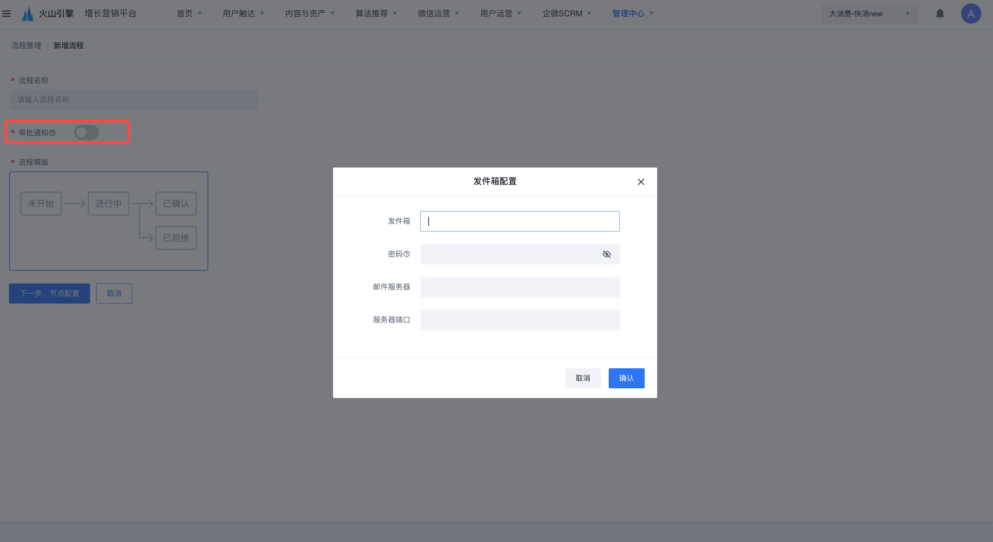Screen dimensions: 993x542
Task: Click the Volcano Engine logo
Action: tap(28, 13)
